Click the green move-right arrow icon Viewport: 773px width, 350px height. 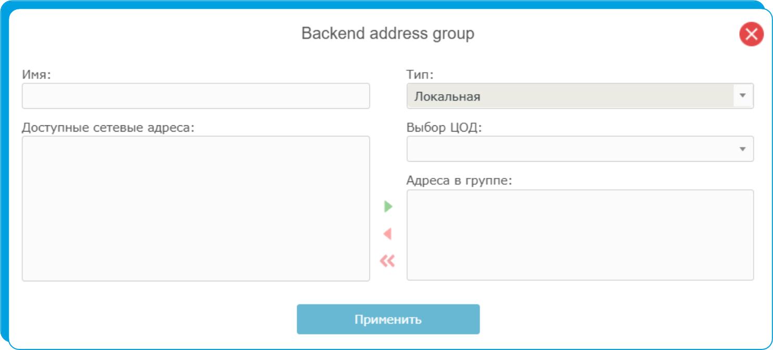tap(388, 206)
